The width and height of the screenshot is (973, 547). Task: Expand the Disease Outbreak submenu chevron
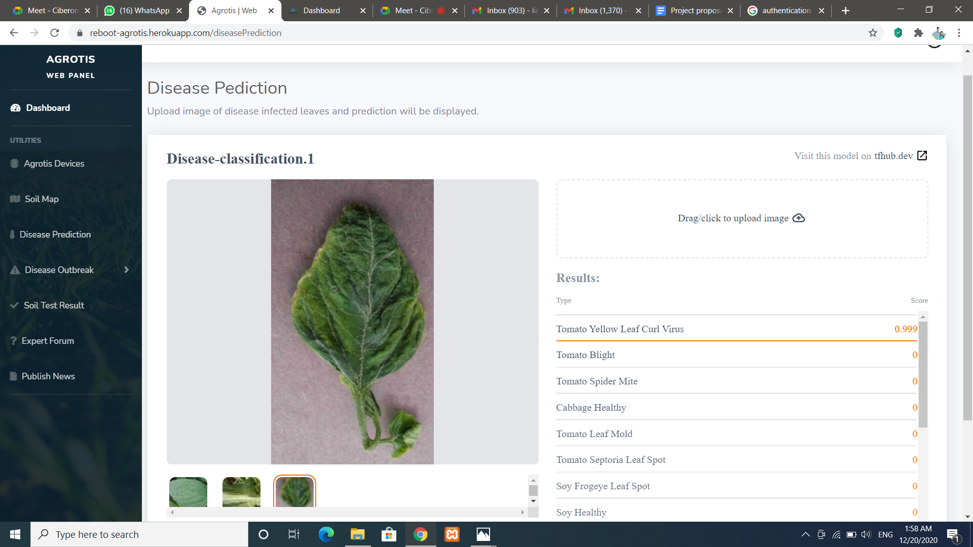click(x=126, y=270)
